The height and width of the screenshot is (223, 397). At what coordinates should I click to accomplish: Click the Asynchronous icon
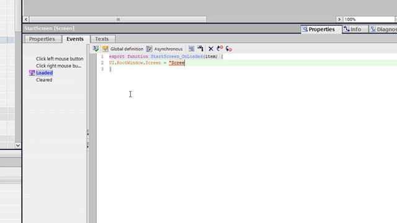(x=149, y=49)
